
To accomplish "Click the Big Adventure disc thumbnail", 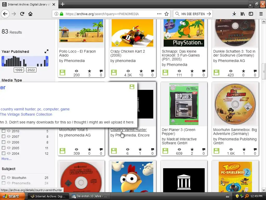I will (x=235, y=104).
